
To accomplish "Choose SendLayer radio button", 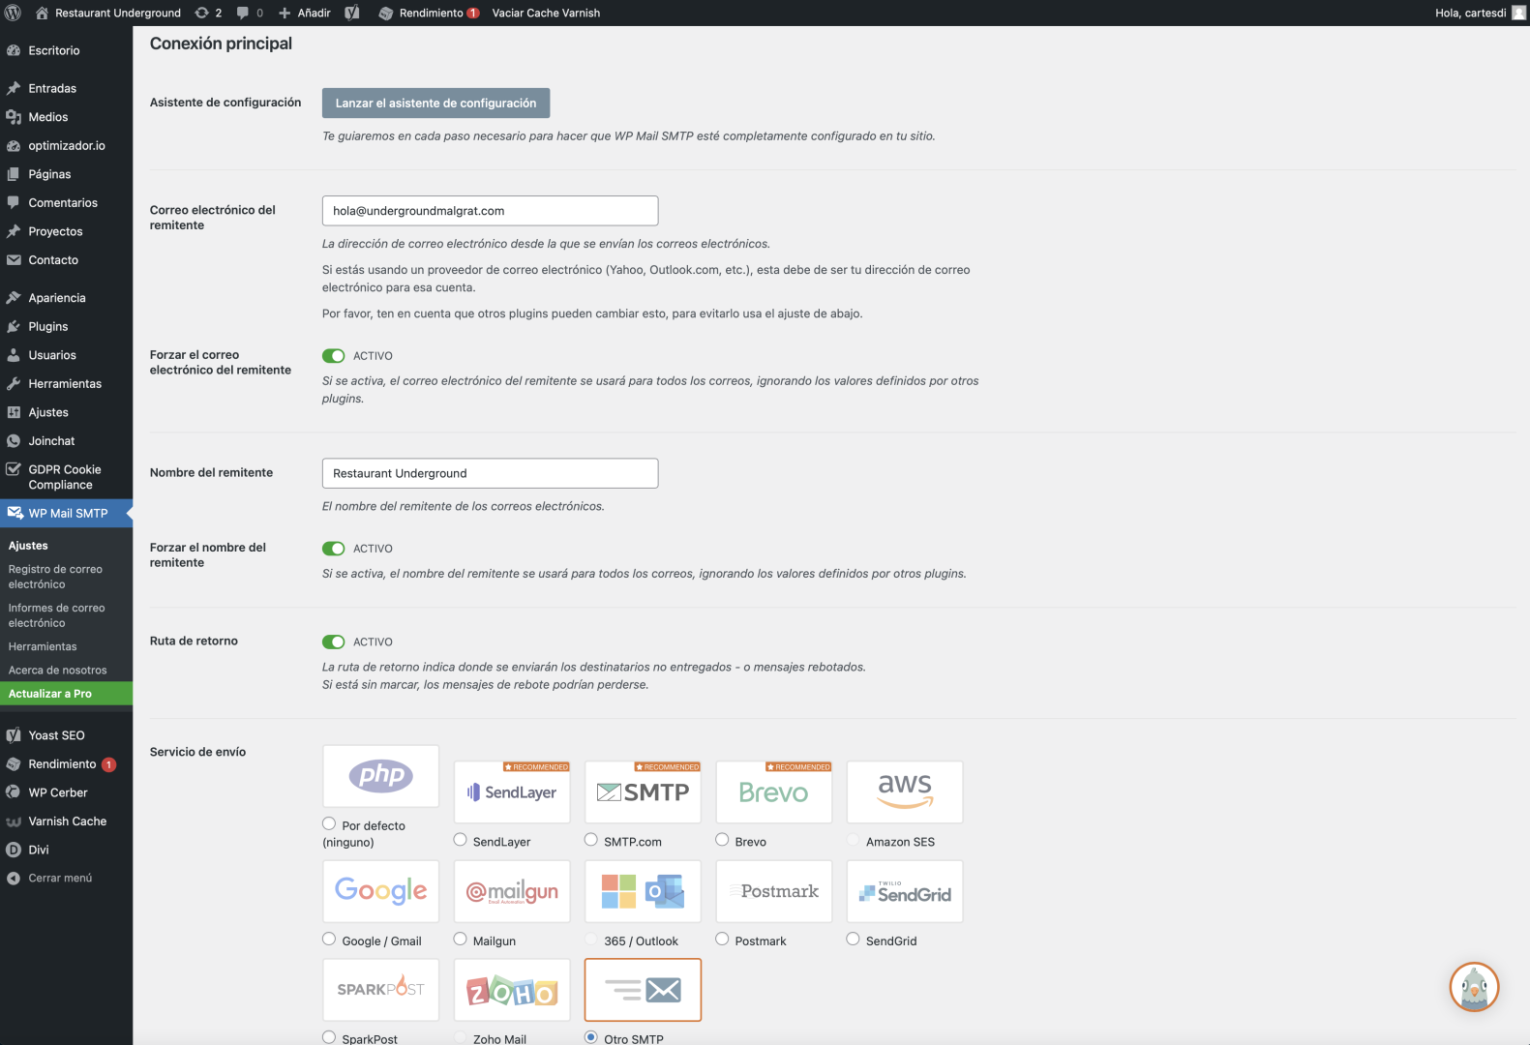I will coord(461,840).
